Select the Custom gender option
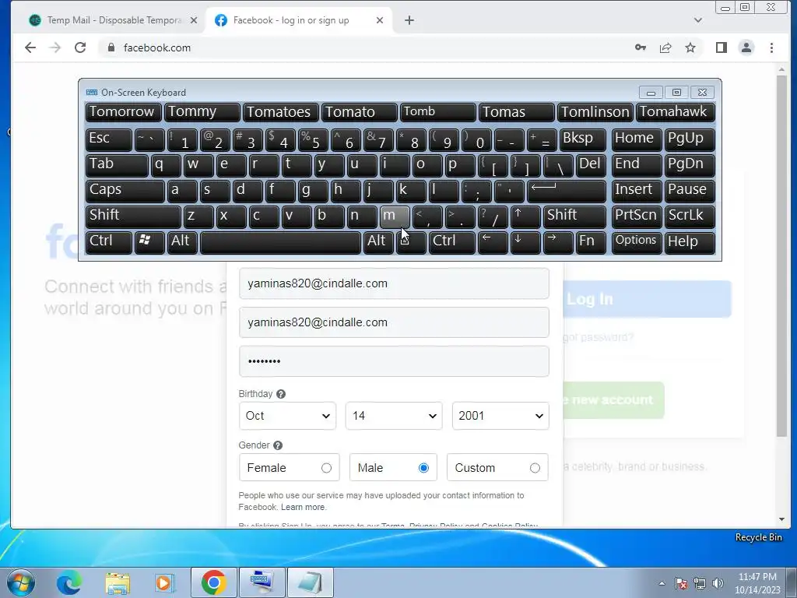 click(497, 467)
